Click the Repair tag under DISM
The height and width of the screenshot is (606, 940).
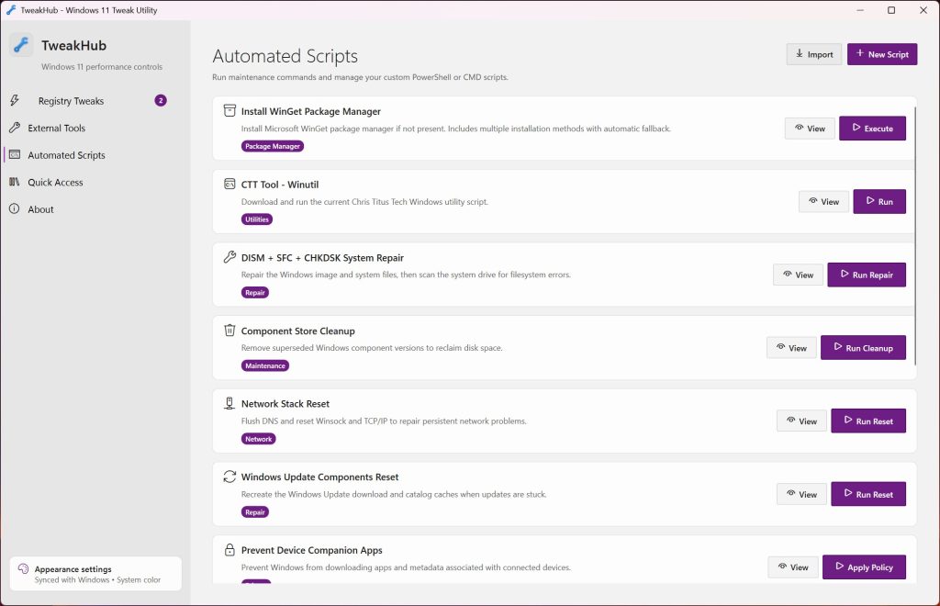coord(255,293)
